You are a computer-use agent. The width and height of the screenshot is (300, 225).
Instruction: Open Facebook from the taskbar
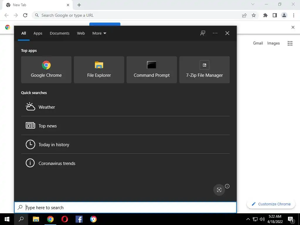(79, 219)
